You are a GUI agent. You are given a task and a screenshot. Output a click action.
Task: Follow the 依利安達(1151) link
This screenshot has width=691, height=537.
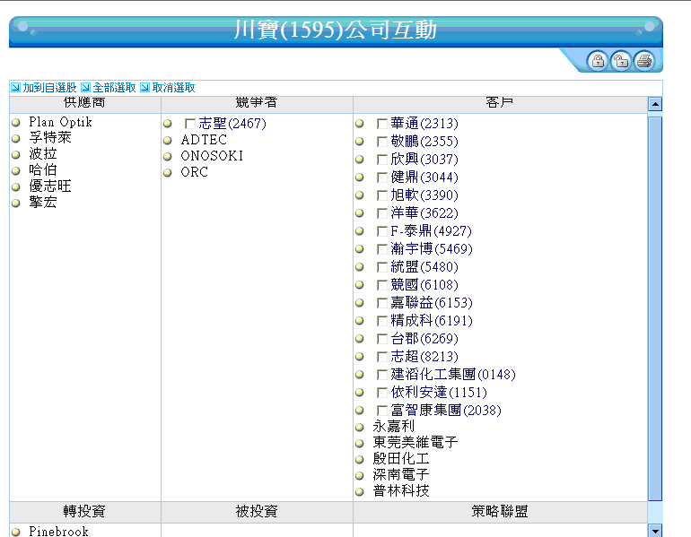click(439, 392)
